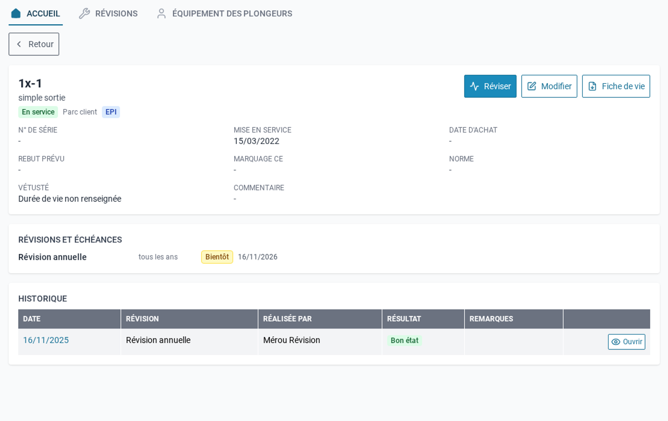Open the 16/11/2025 date link

click(x=46, y=340)
